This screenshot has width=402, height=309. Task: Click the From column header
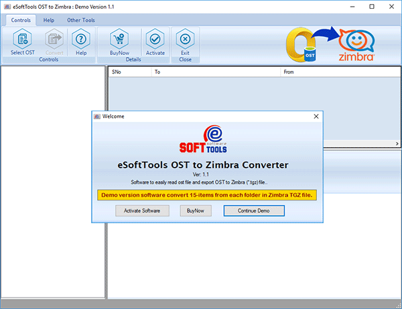(x=340, y=72)
